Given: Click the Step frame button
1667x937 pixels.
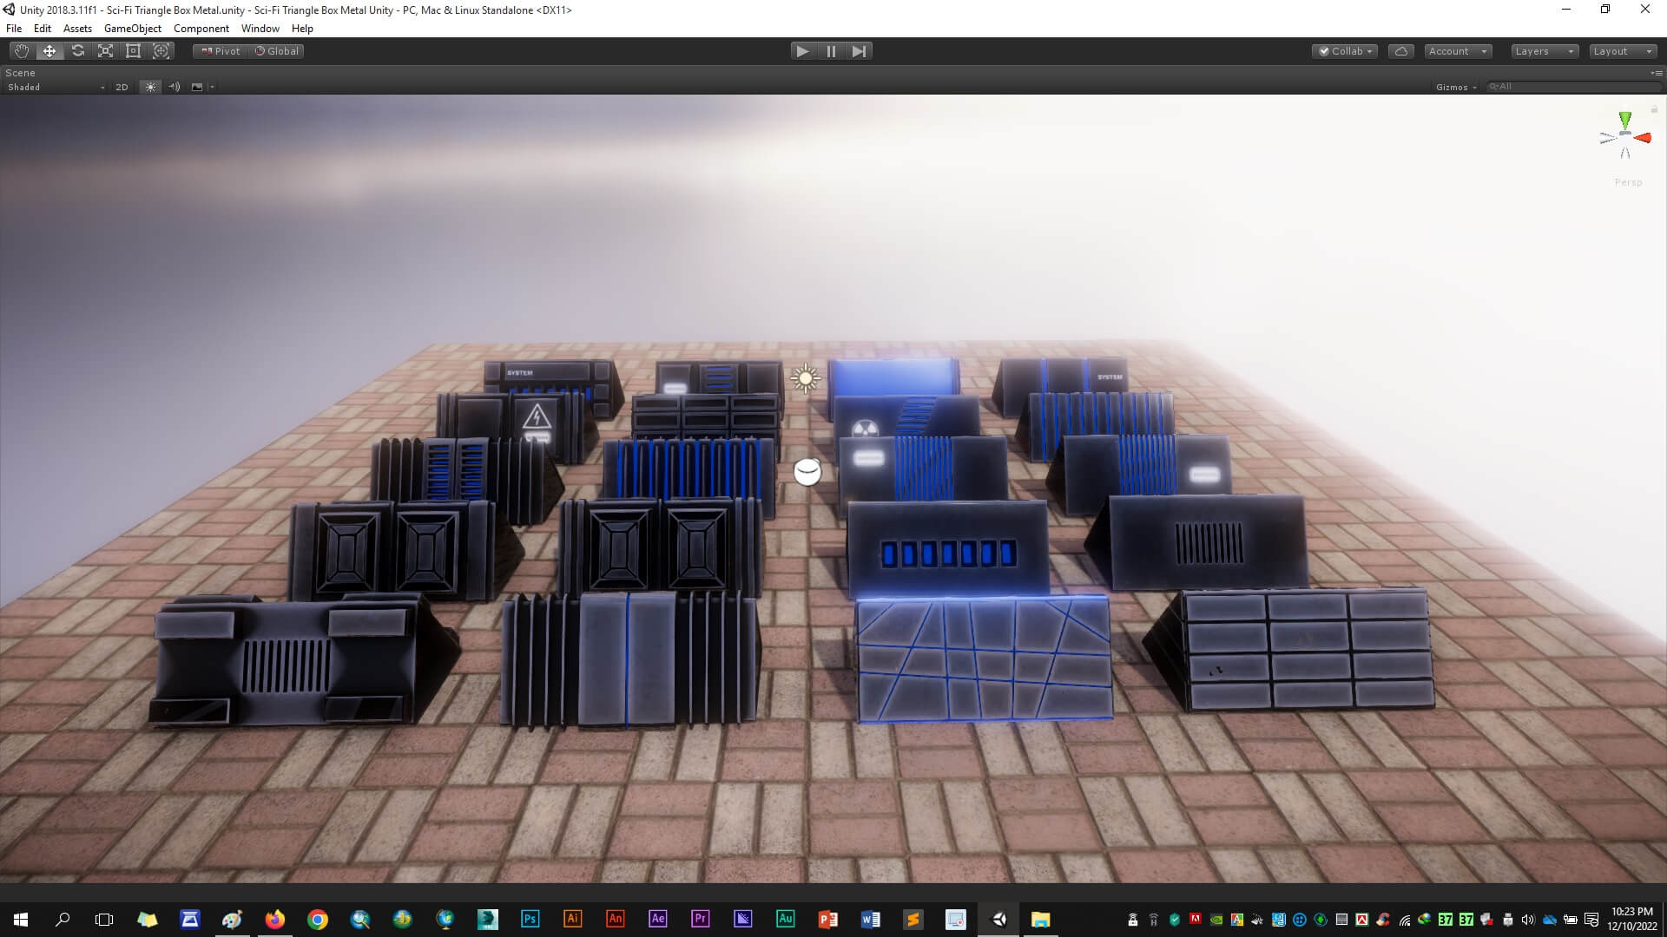Looking at the screenshot, I should coord(859,51).
